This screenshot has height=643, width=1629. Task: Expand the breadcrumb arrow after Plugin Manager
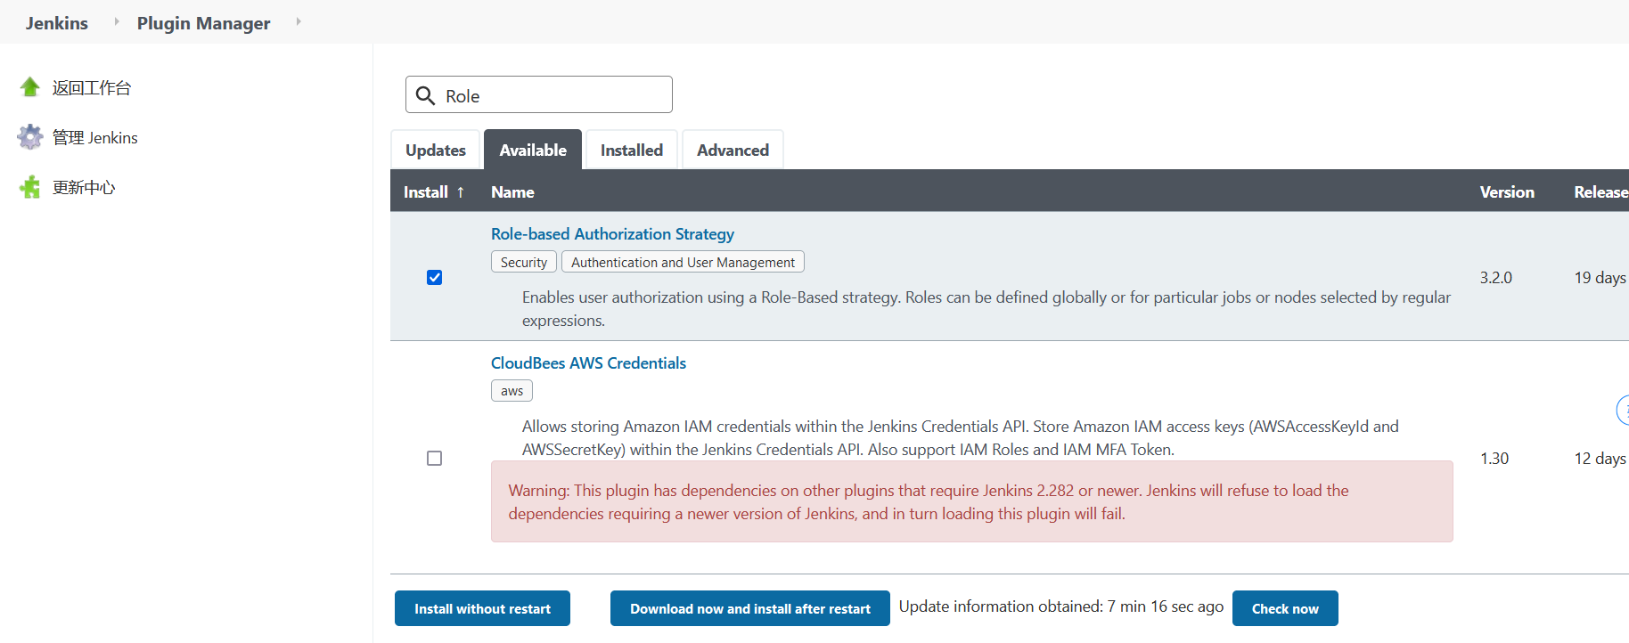point(298,21)
